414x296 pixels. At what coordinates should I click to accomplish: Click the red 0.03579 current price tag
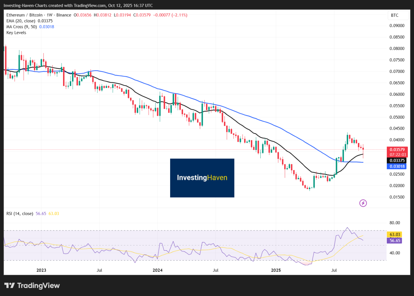coord(396,150)
